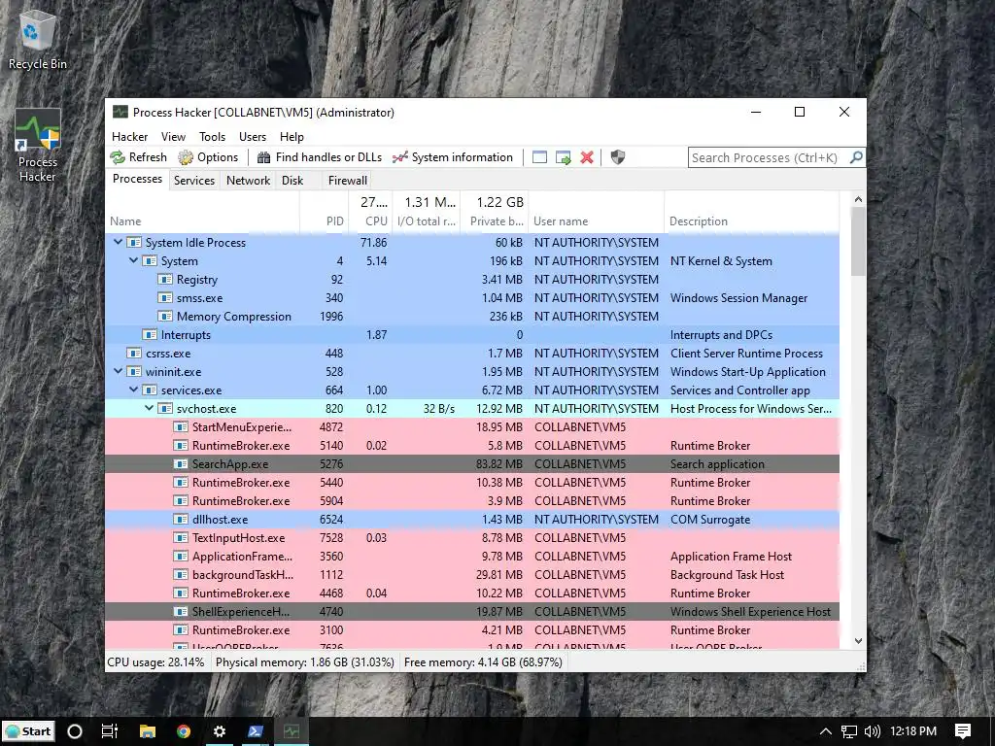Viewport: 995px width, 746px height.
Task: Switch to the Network tab
Action: pyautogui.click(x=248, y=180)
